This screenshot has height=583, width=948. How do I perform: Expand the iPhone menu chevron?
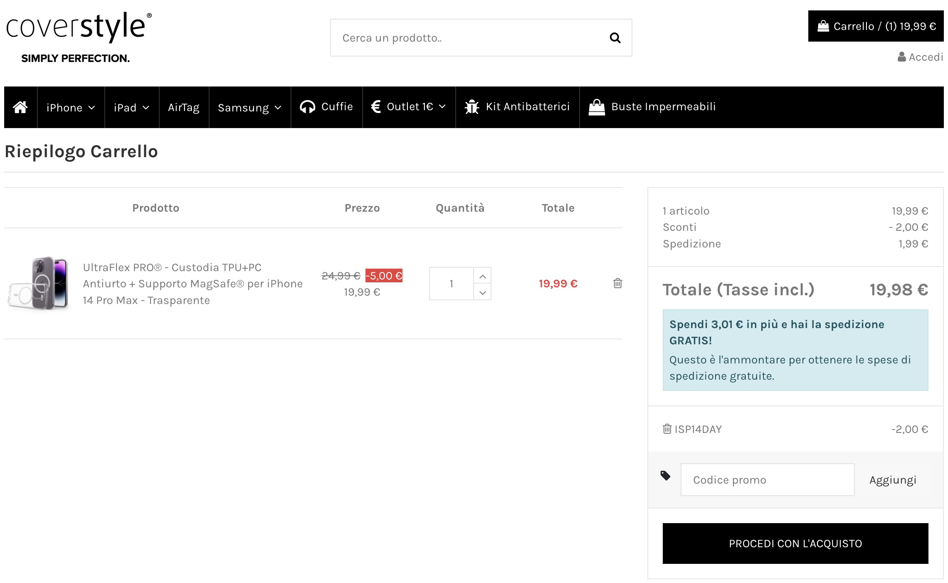click(92, 108)
